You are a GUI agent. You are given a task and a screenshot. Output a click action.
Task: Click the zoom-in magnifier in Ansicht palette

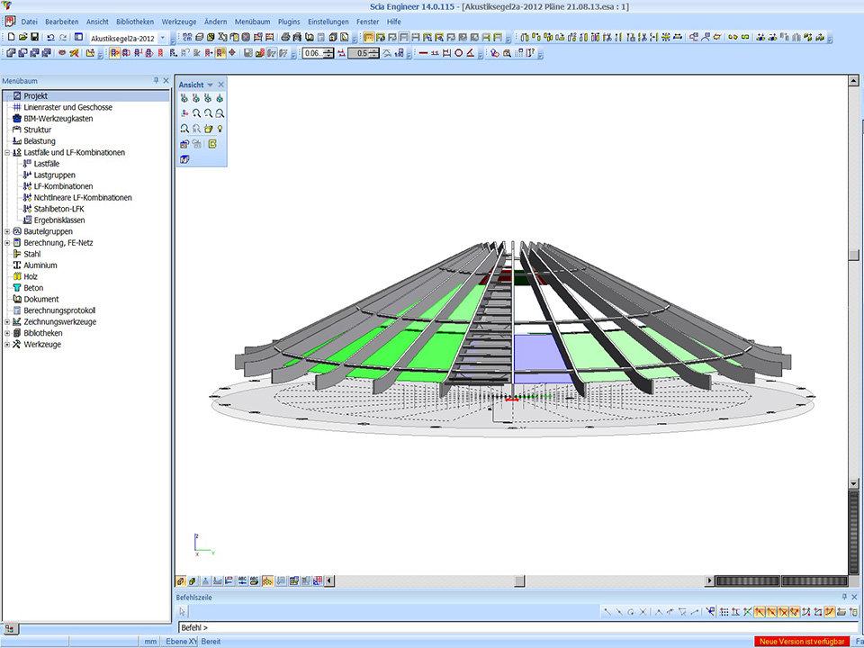[196, 113]
